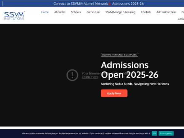Open the About Us menu

tap(60, 12)
